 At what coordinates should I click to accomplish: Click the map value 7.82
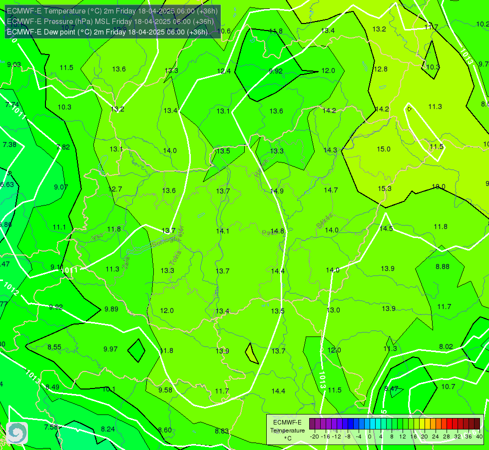click(63, 147)
